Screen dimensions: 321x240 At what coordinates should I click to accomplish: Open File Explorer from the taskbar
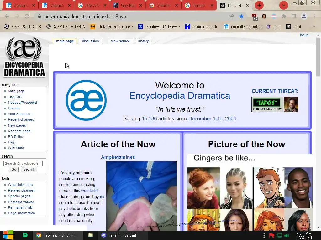[91, 235]
